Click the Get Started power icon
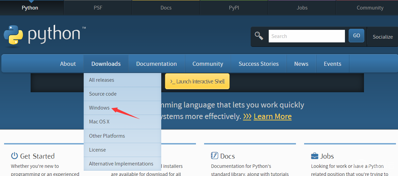This screenshot has width=398, height=176. coord(14,156)
